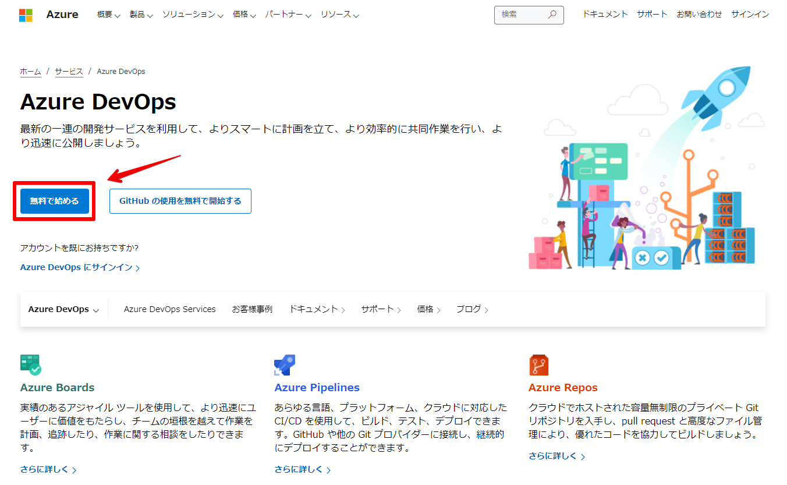Click the Azure Pipelines icon
This screenshot has width=787, height=485.
tap(285, 365)
